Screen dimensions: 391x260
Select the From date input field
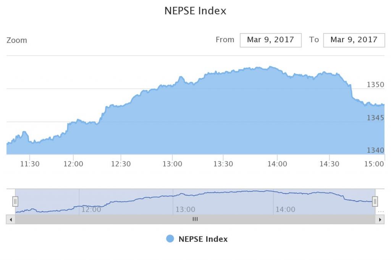coord(270,40)
